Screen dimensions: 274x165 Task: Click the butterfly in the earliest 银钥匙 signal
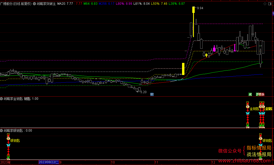(8, 145)
